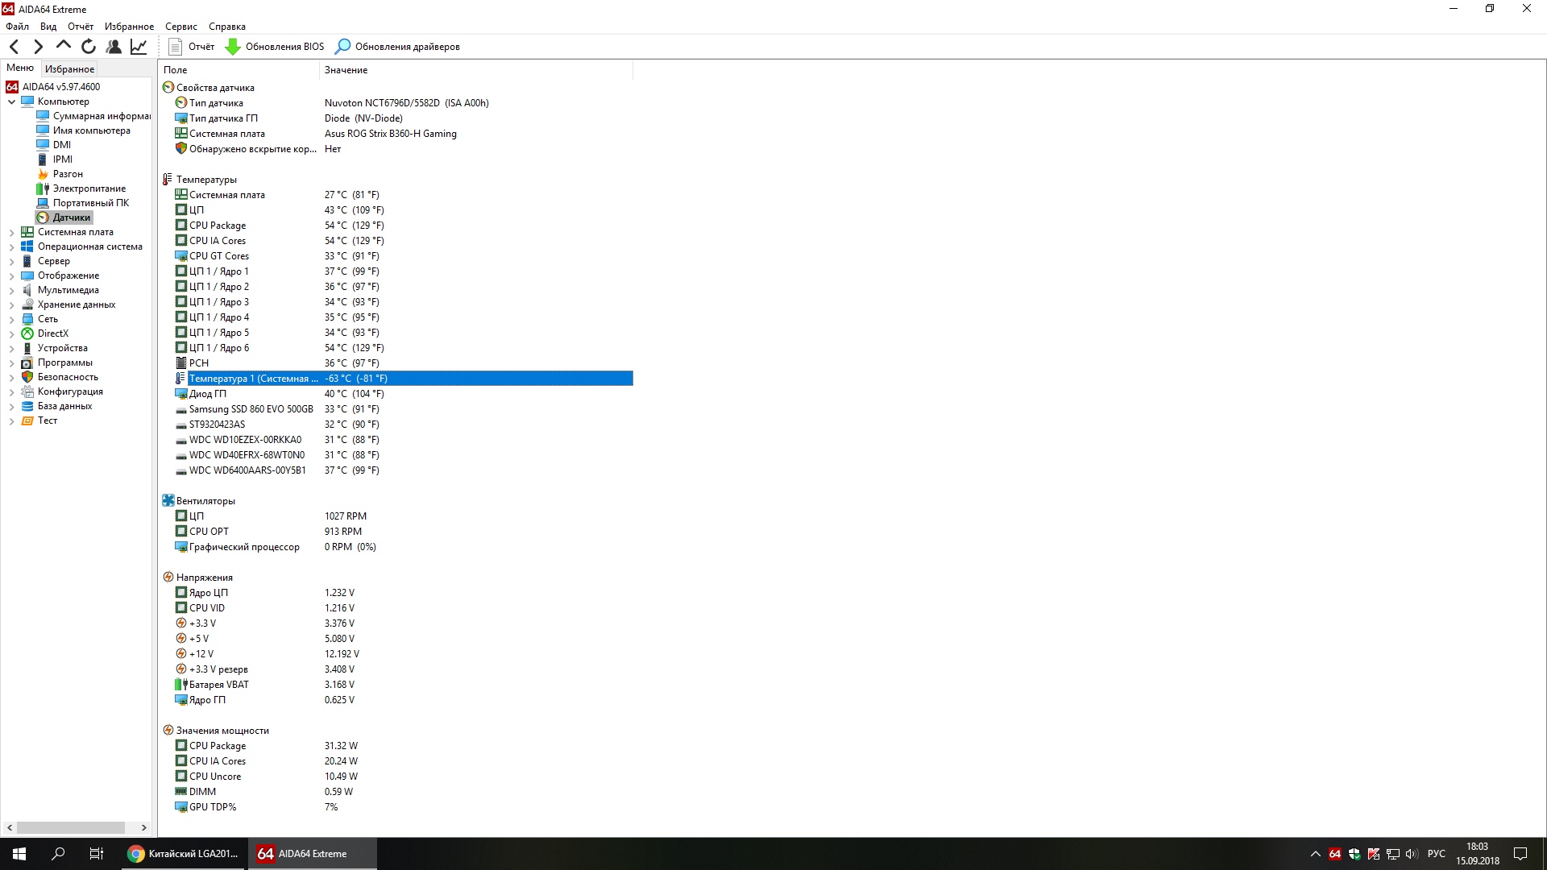Click the Refresh toolbar icon
The width and height of the screenshot is (1547, 870).
click(x=89, y=47)
